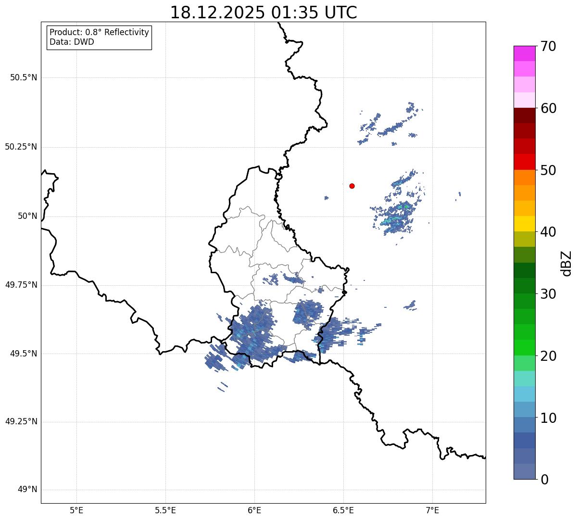Click the 49.75°N latitude axis label
578x520 pixels.
tap(21, 285)
